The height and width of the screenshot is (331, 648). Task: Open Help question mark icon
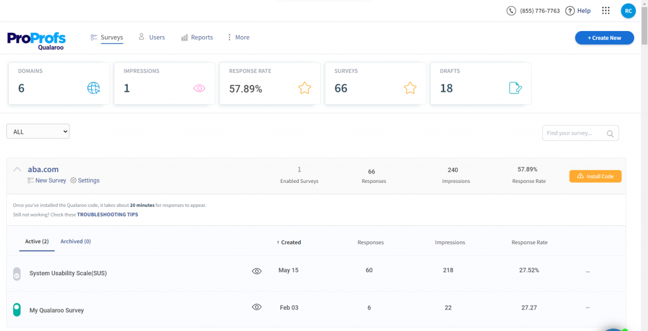[570, 11]
